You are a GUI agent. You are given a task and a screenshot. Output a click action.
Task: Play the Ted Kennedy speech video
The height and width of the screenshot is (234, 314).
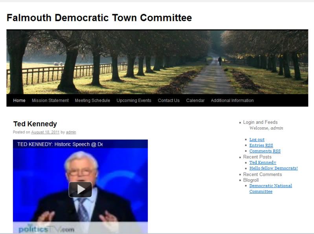click(80, 189)
